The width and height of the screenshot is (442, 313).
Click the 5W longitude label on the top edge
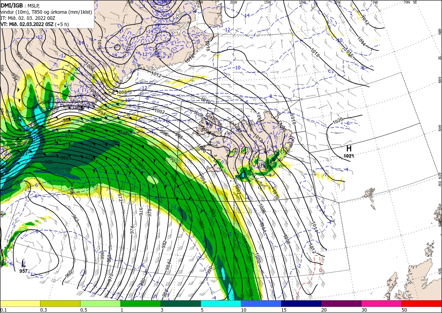[337, 2]
